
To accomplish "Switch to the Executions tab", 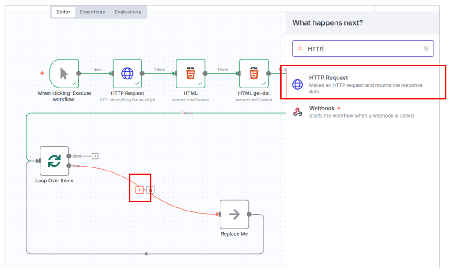I will pyautogui.click(x=92, y=12).
